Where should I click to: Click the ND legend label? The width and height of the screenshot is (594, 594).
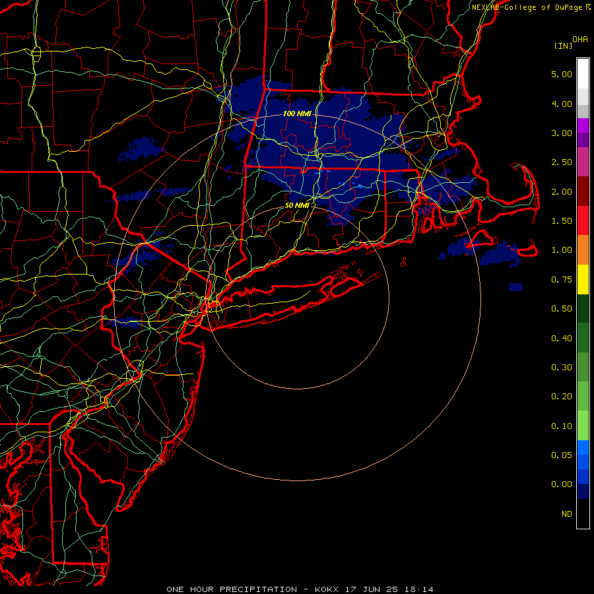click(567, 514)
